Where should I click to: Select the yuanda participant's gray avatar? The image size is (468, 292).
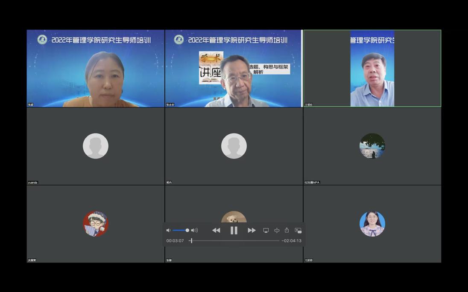96,146
